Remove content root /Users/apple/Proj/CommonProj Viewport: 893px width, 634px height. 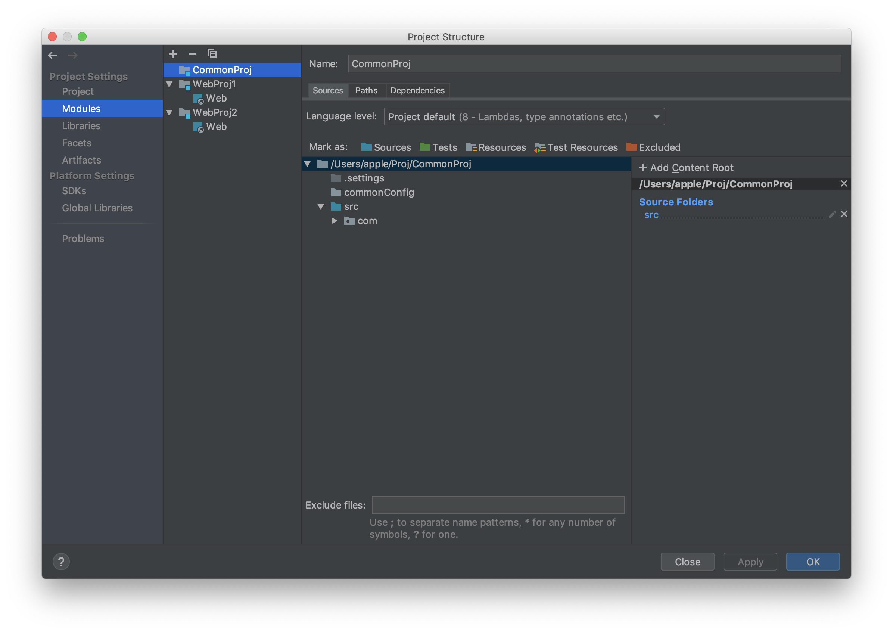[x=844, y=183]
